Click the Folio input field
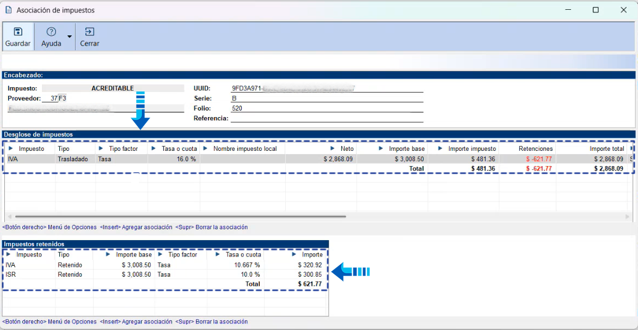 pos(327,108)
